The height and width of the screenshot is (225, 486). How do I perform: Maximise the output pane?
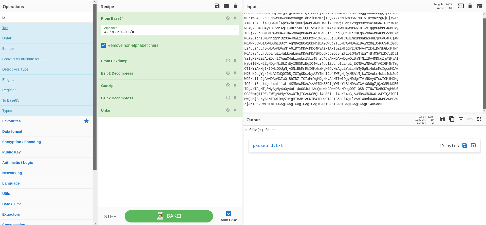(x=479, y=119)
